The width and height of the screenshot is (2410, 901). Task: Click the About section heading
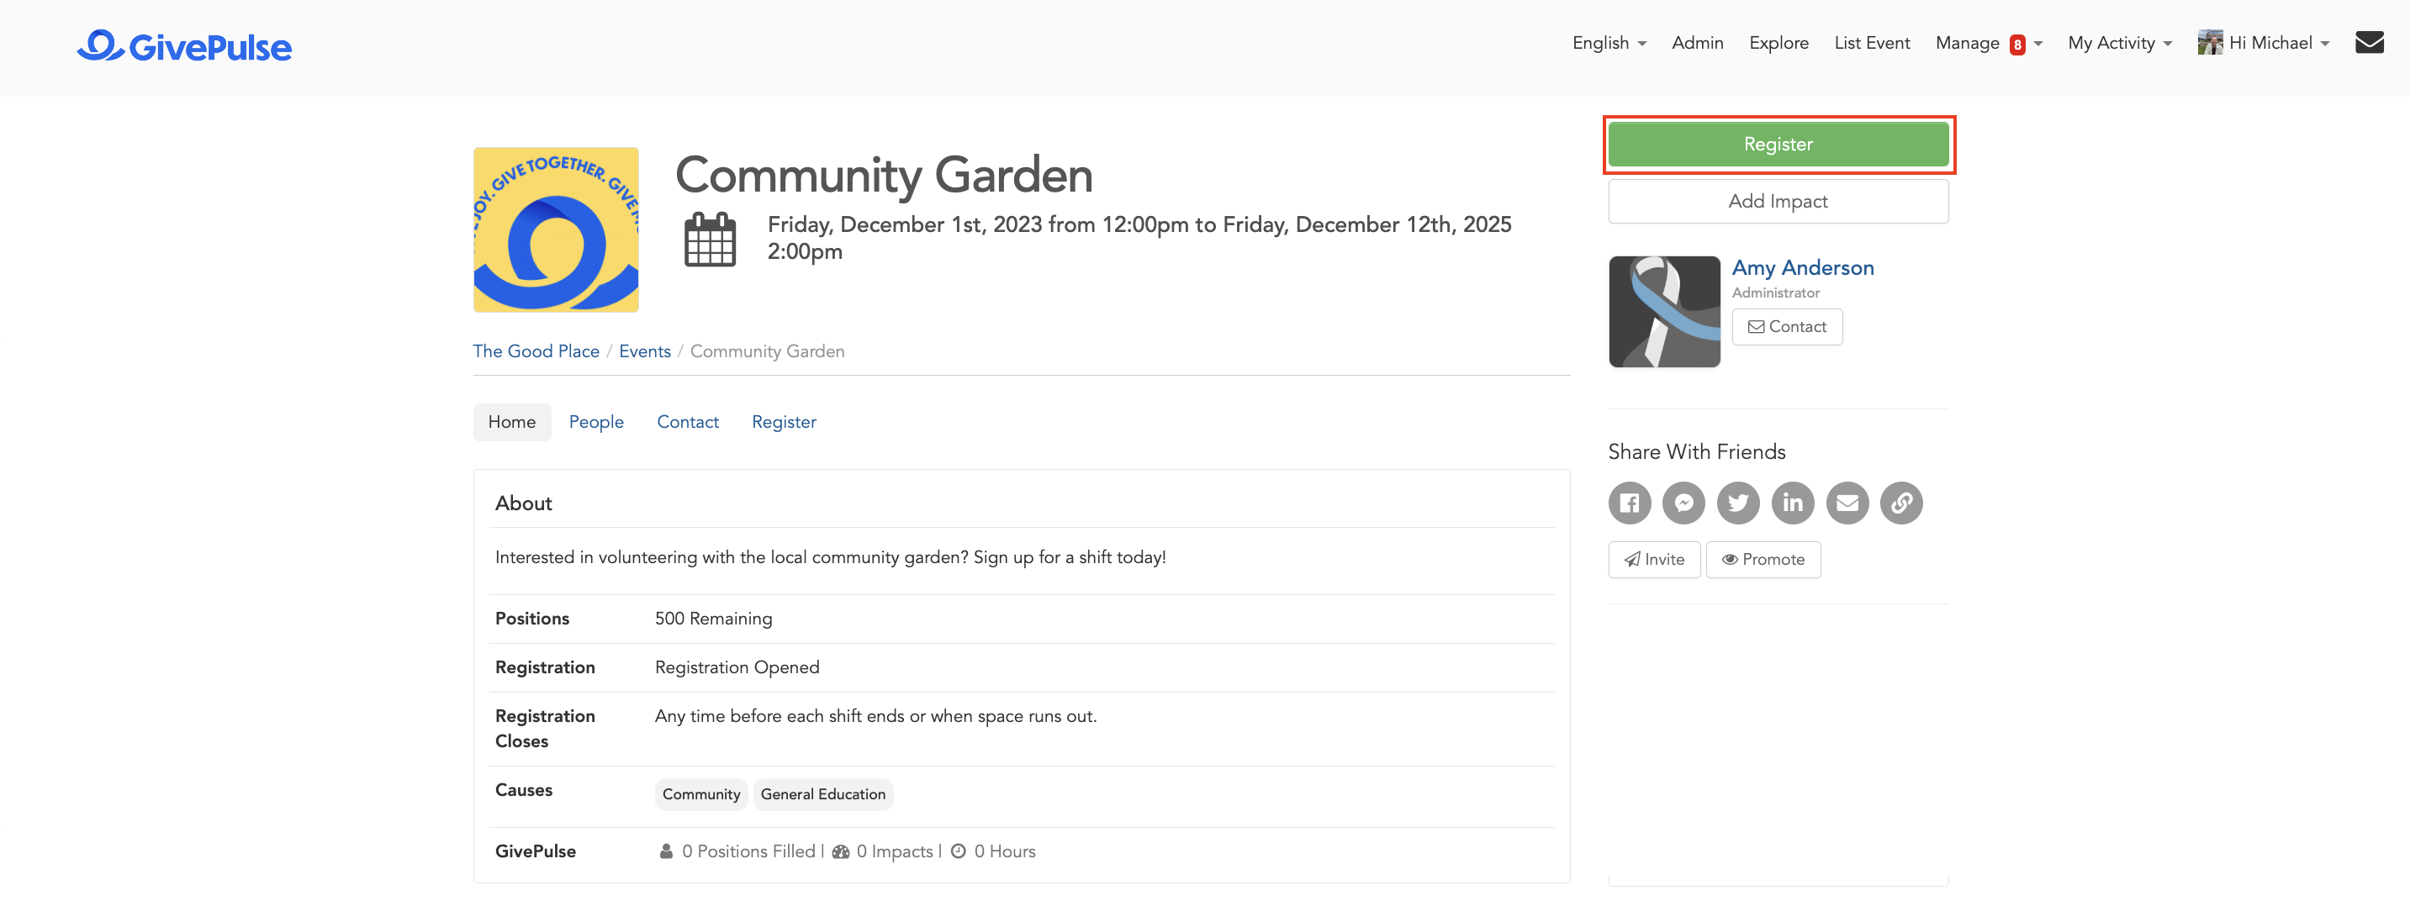[523, 503]
